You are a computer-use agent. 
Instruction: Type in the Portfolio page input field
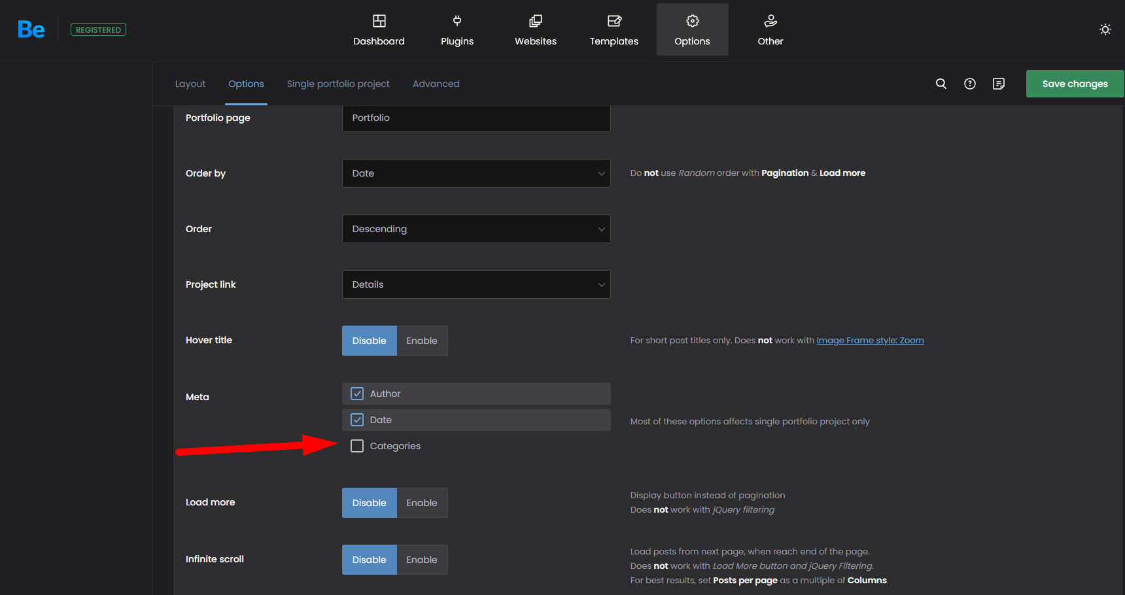pyautogui.click(x=476, y=118)
